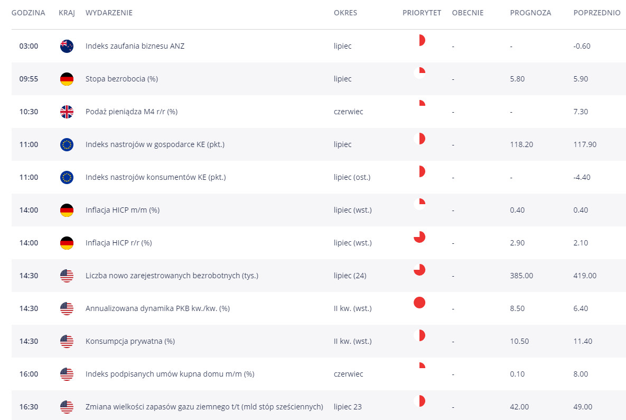Click German flag beside Inflacja HICP m/m

click(67, 210)
